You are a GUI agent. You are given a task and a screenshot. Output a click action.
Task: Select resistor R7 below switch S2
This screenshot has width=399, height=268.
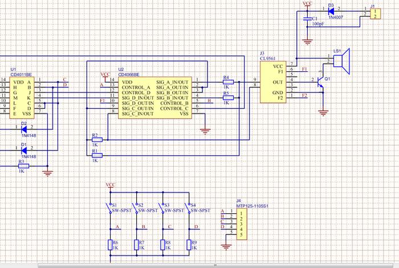137,245
